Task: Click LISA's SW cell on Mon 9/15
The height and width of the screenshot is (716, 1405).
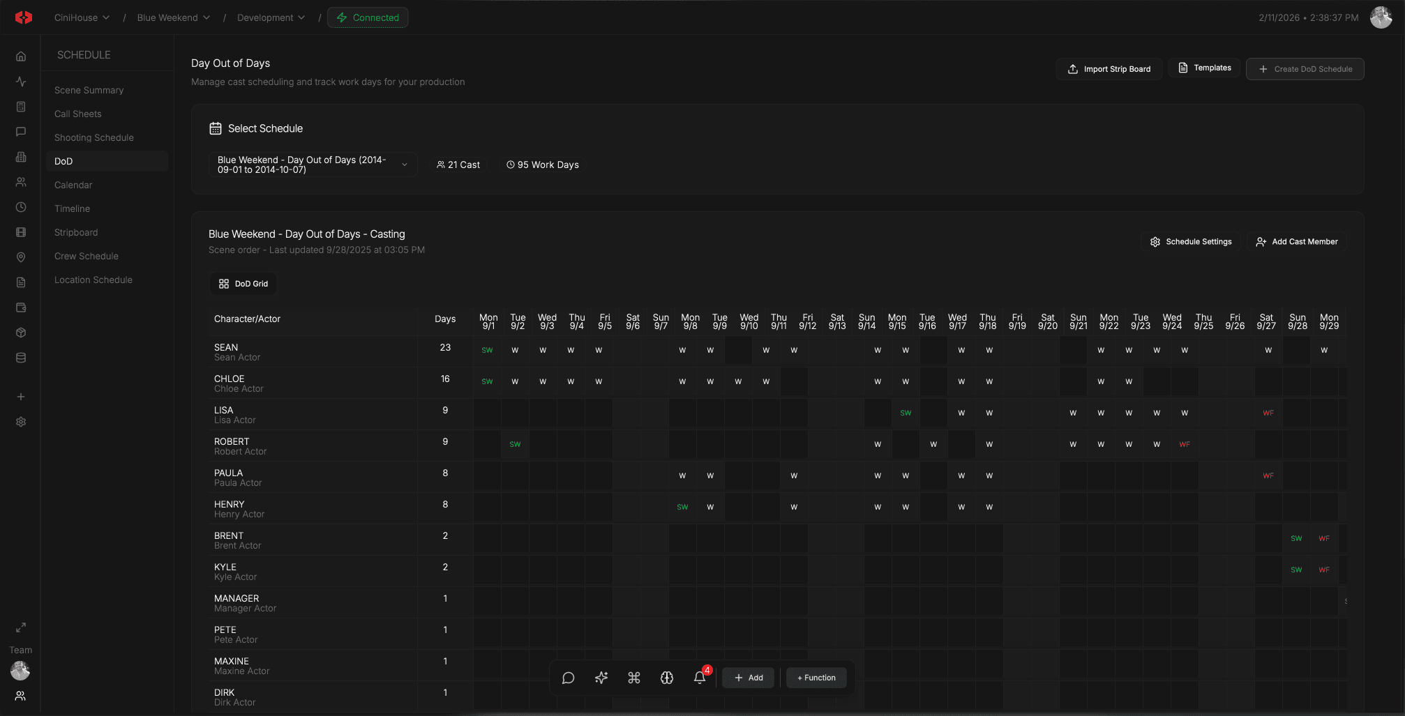Action: click(906, 413)
